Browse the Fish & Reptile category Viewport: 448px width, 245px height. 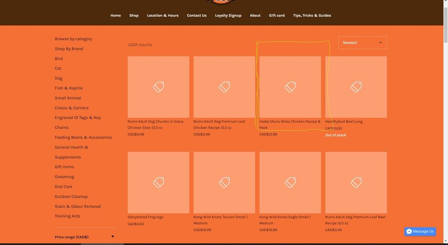pos(69,88)
